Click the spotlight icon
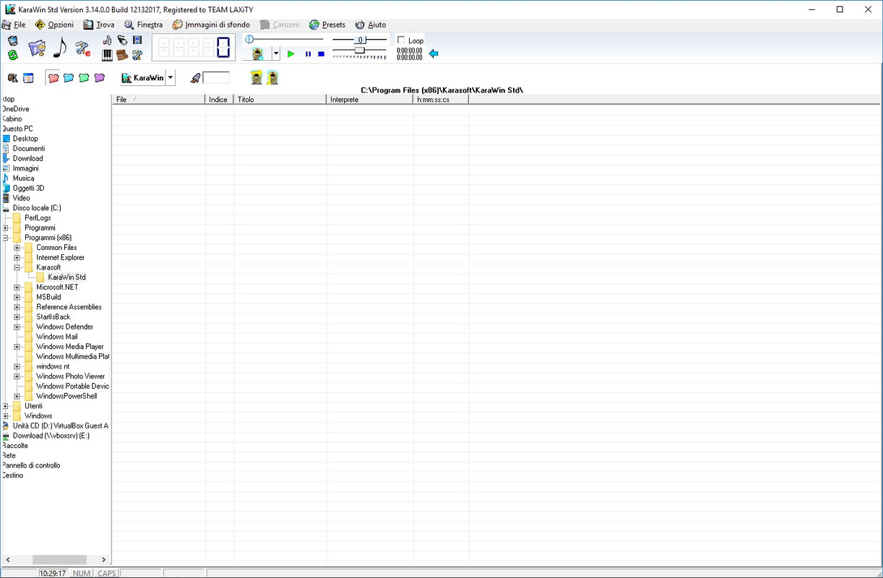Screen dimensions: 883x578 (x=122, y=40)
